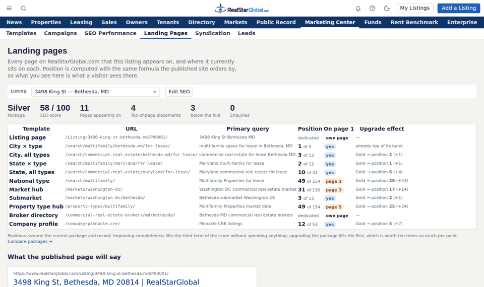Image resolution: width=484 pixels, height=287 pixels.
Task: Click the Template column header
Action: 36,129
